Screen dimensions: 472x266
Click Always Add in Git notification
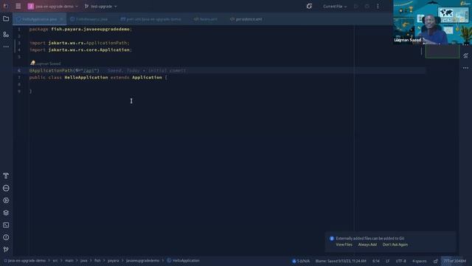click(367, 245)
